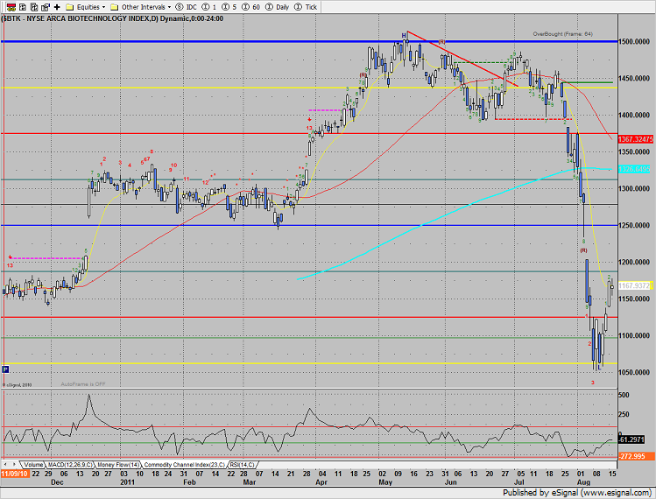This screenshot has height=499, width=656.
Task: Click the 1167.9372 last price label
Action: point(635,285)
